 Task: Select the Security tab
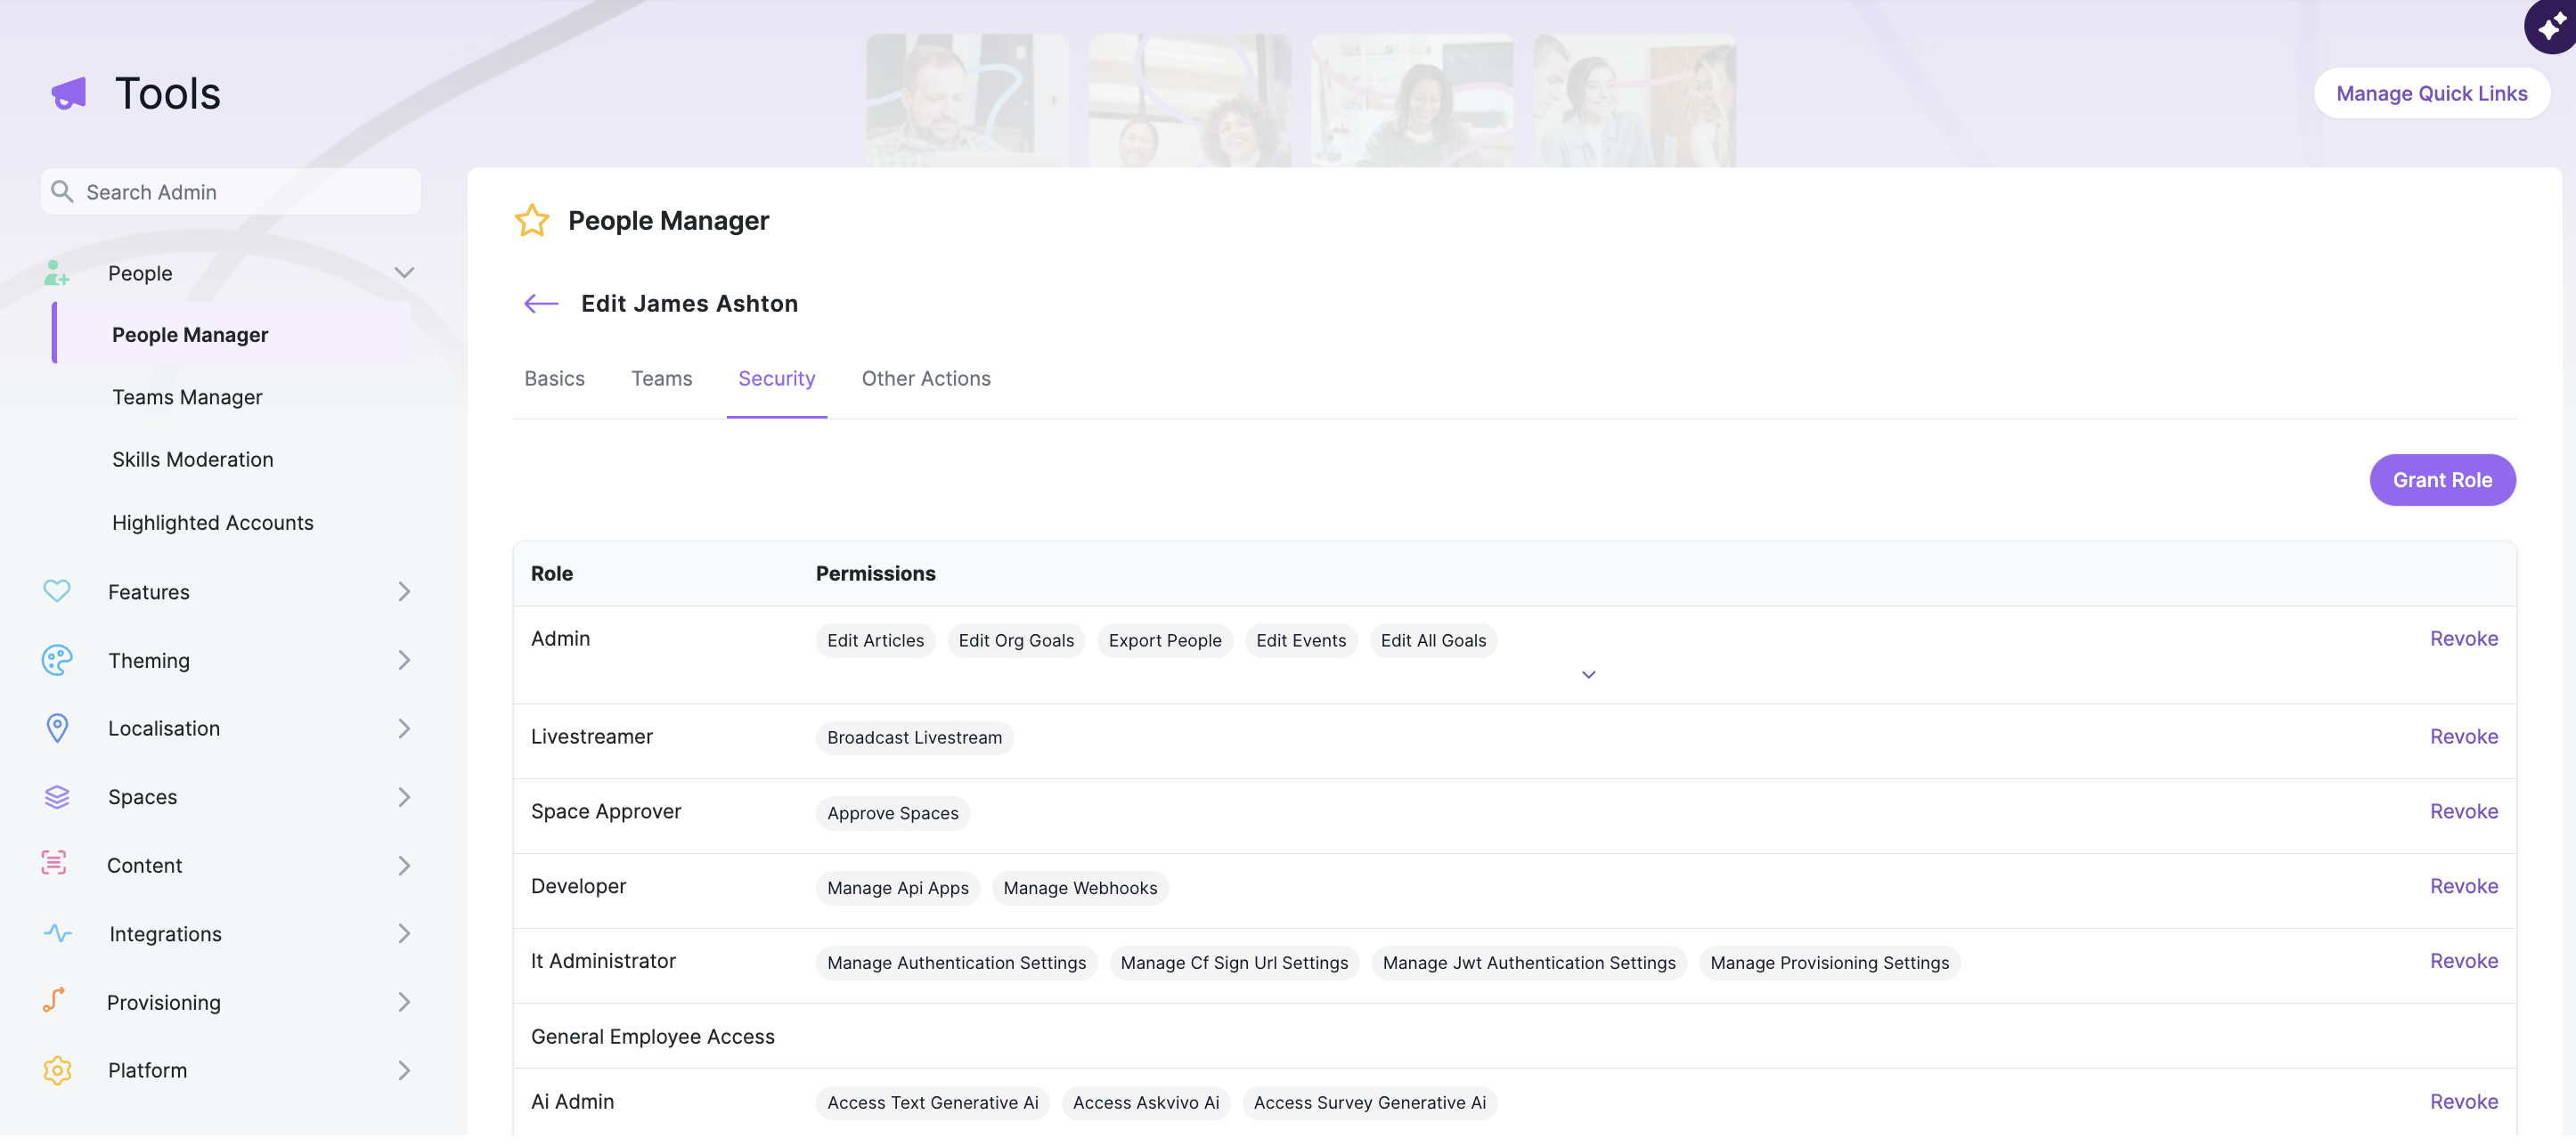coord(777,379)
